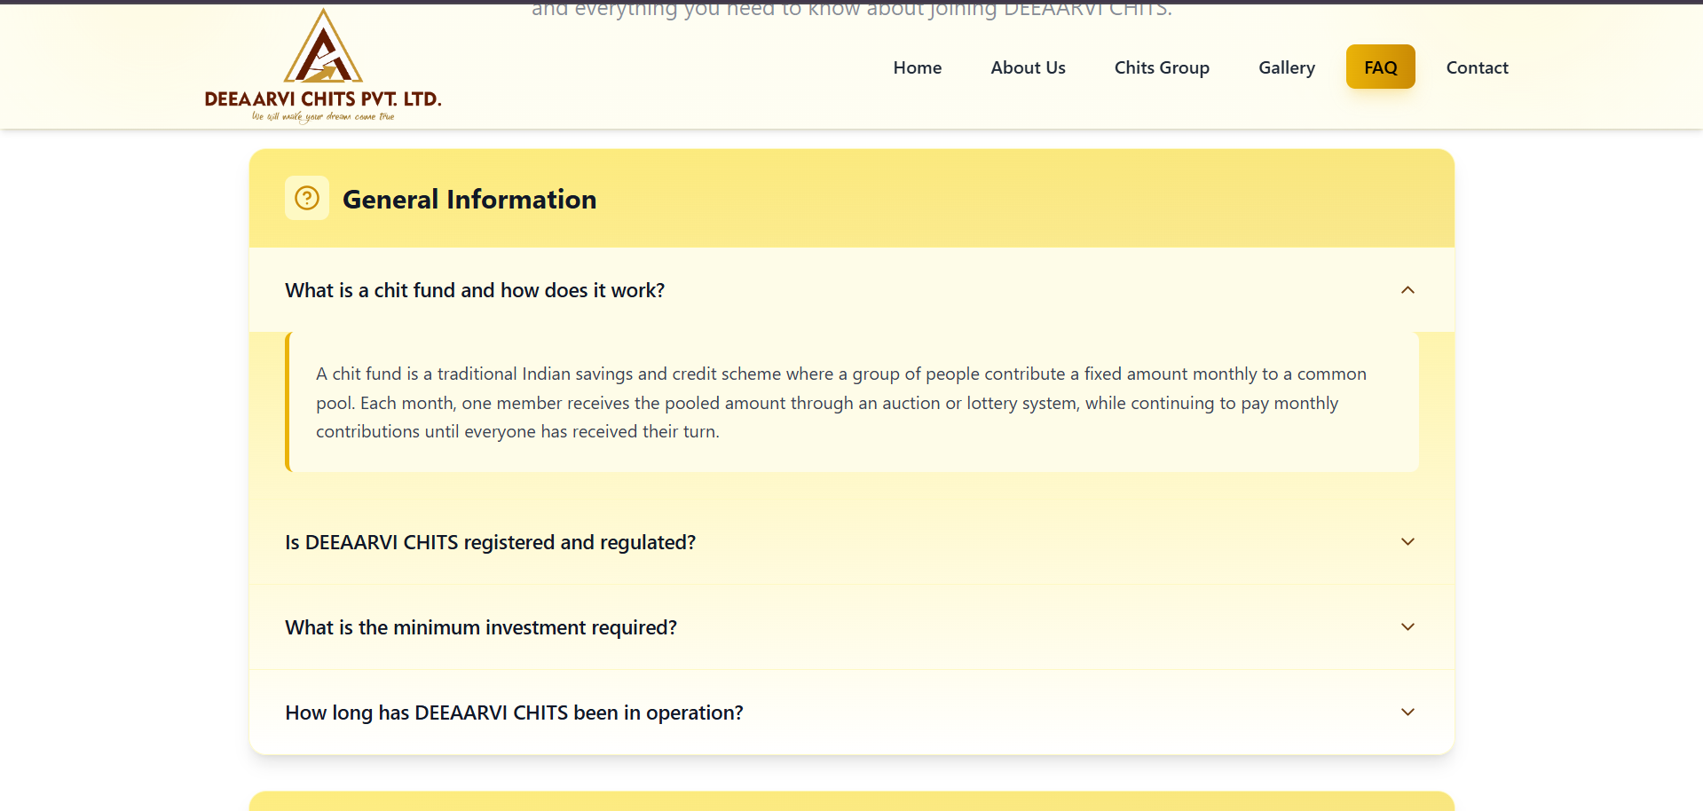Open the Gallery page
1703x811 pixels.
tap(1286, 67)
